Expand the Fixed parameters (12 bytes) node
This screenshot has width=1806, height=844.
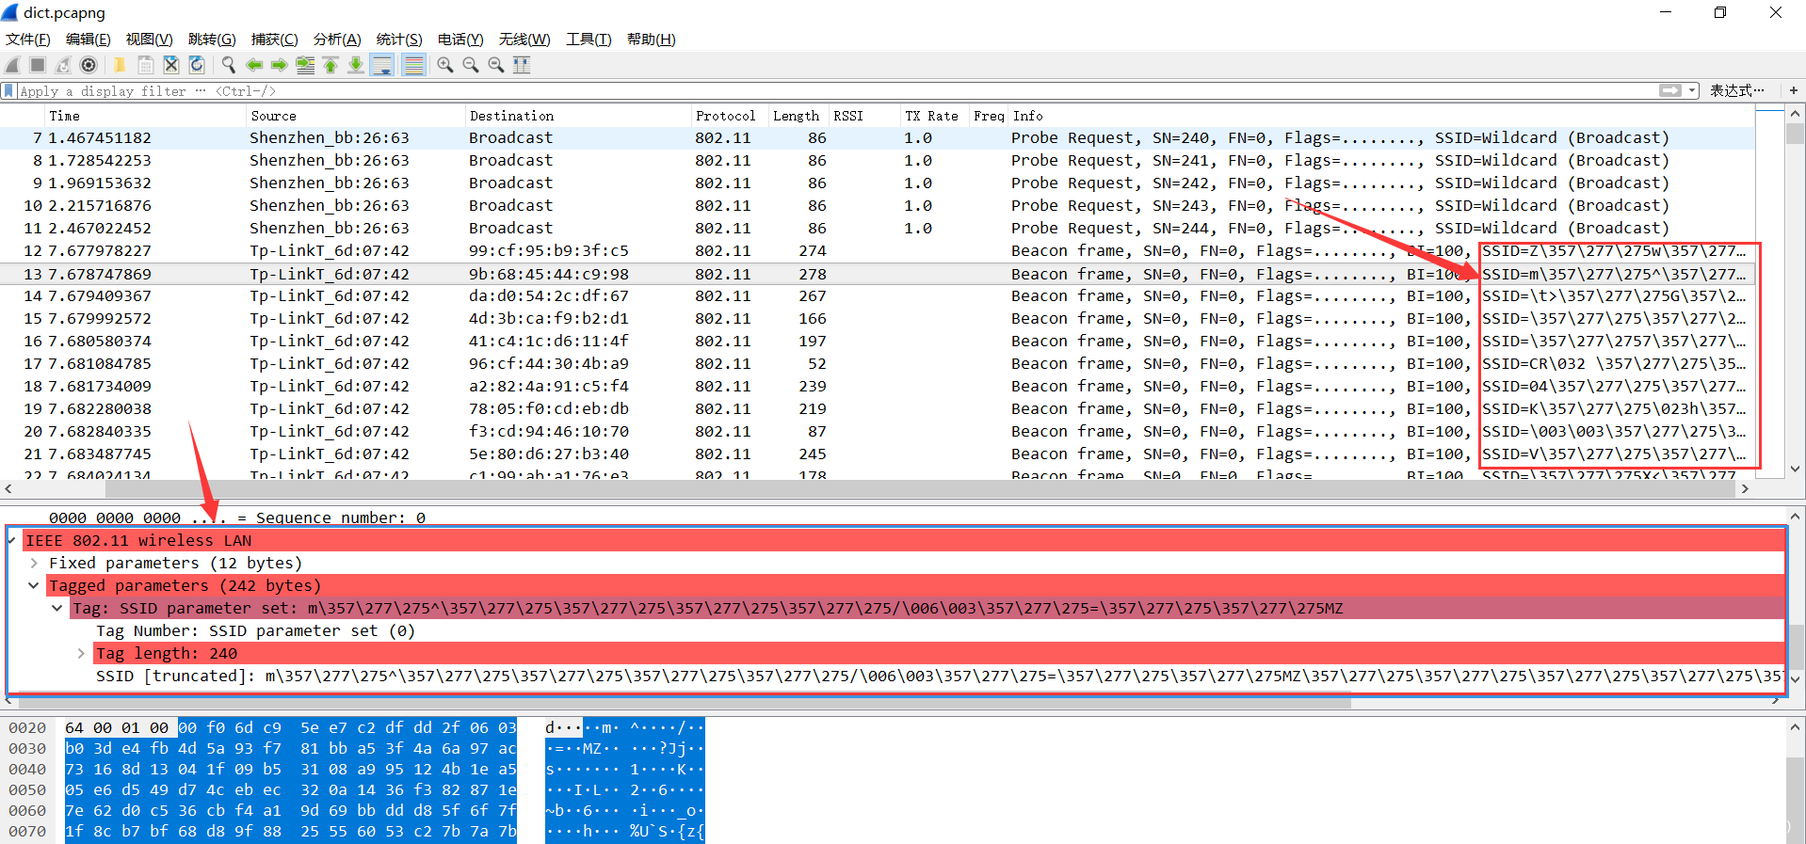34,564
